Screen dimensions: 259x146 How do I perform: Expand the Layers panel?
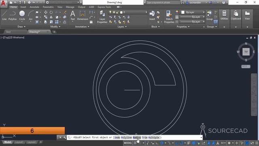point(122,27)
